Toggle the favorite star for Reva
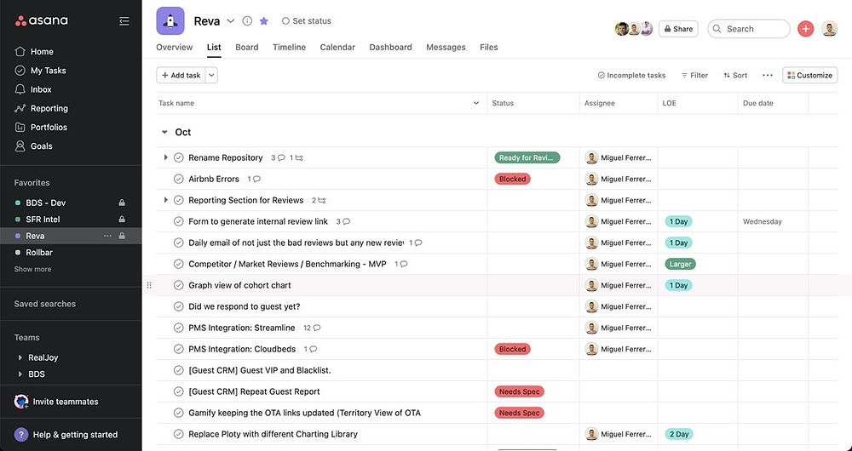852x451 pixels. pyautogui.click(x=264, y=21)
